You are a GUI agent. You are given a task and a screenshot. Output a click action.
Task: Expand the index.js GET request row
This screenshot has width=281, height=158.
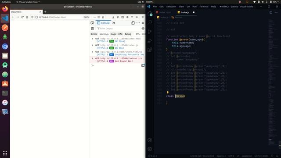pyautogui.click(x=93, y=45)
